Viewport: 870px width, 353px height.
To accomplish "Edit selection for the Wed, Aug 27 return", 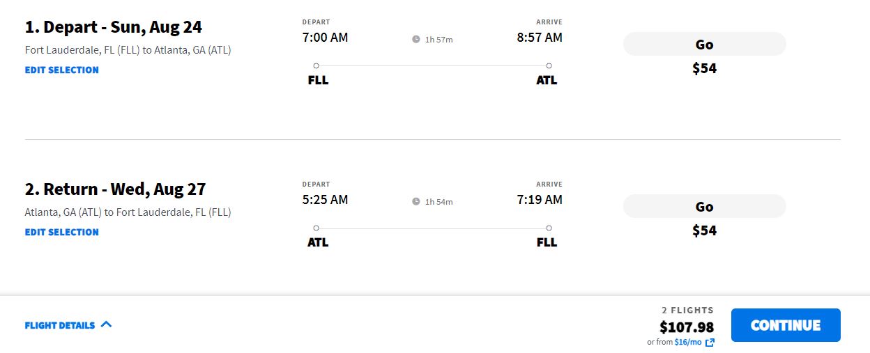I will [62, 232].
